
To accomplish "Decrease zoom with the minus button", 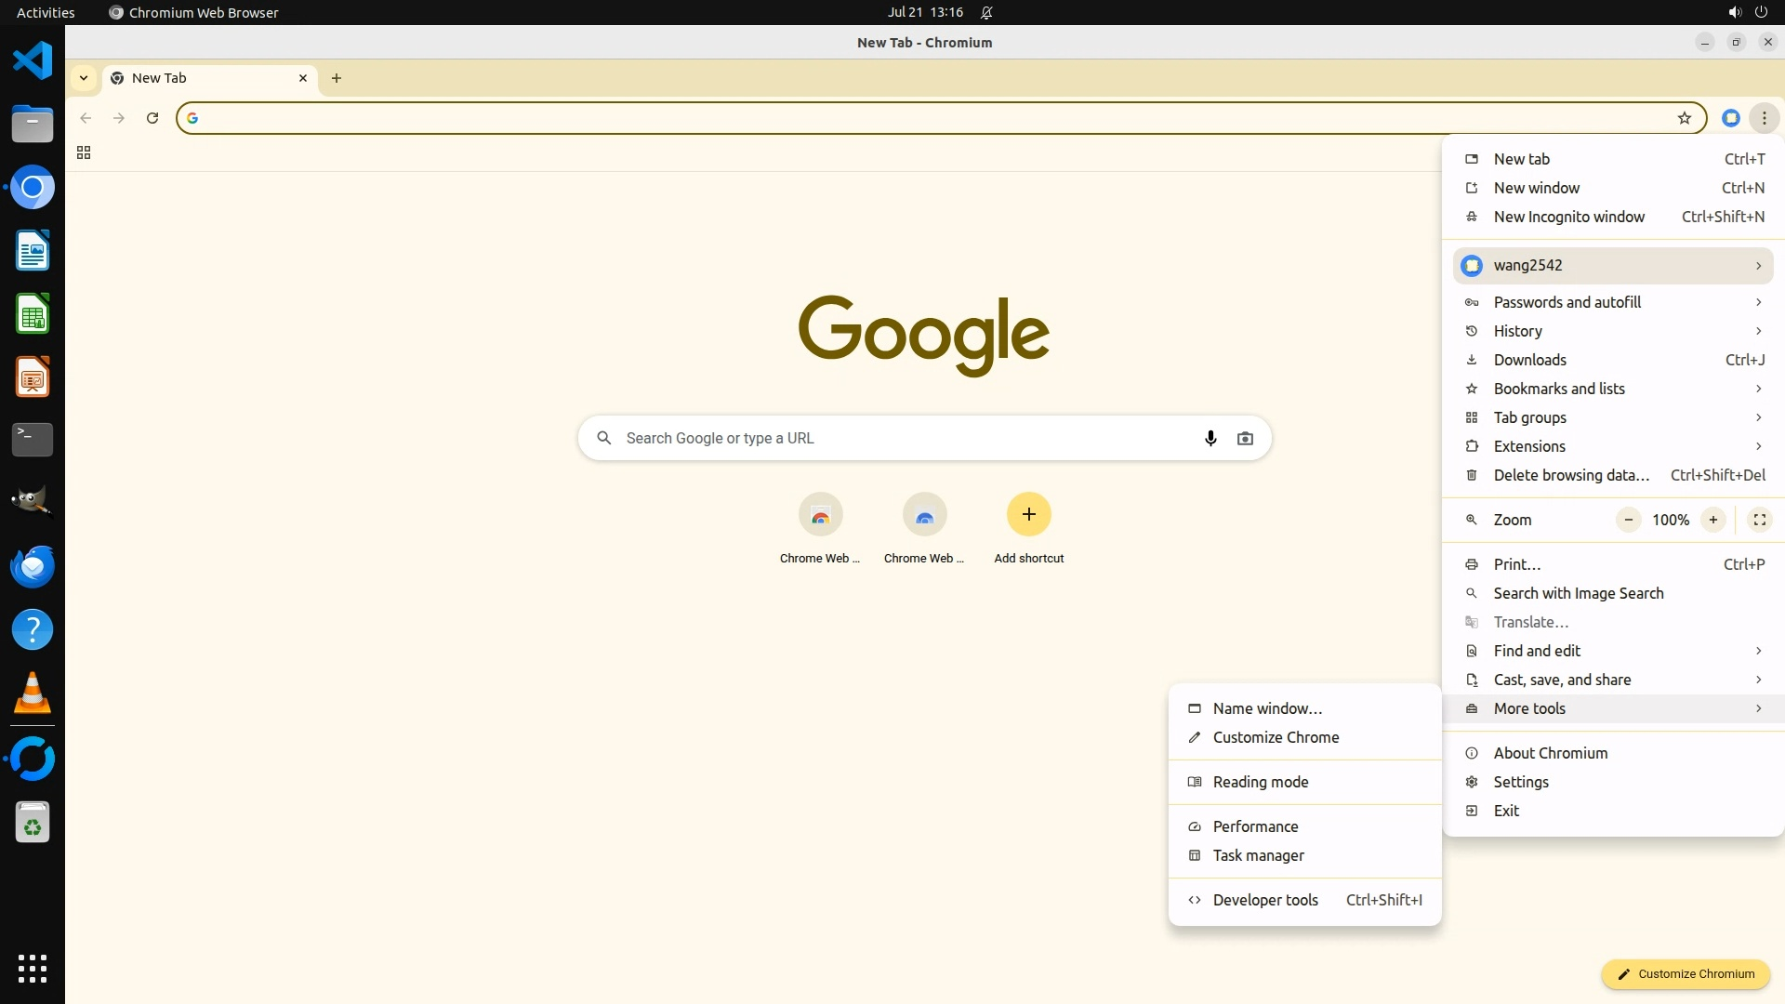I will coord(1628,520).
